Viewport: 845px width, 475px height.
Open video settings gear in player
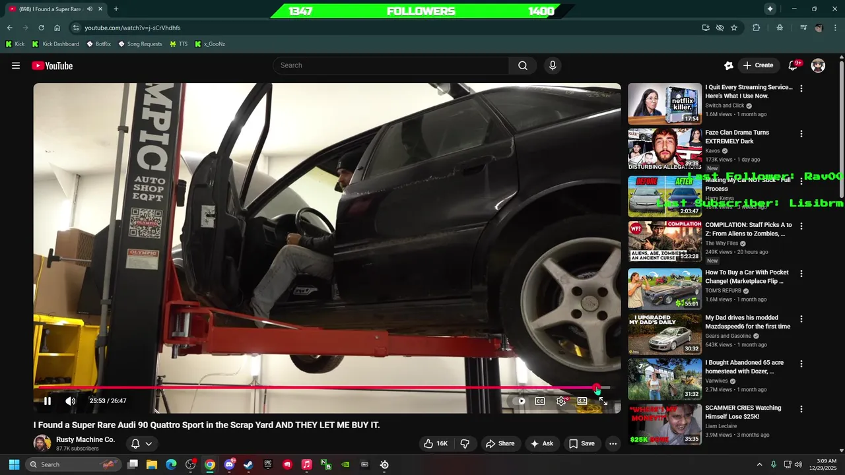pyautogui.click(x=561, y=401)
